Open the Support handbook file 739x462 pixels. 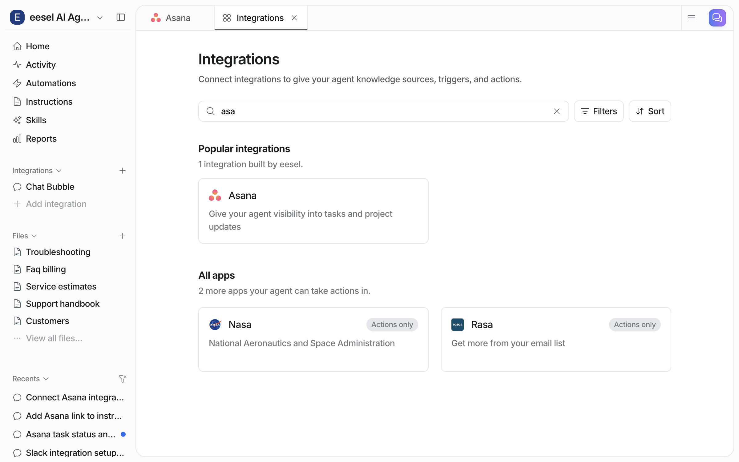pos(68,304)
